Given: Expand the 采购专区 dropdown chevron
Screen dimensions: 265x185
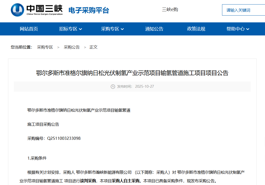Looking at the screenshot, I should 122,29.
